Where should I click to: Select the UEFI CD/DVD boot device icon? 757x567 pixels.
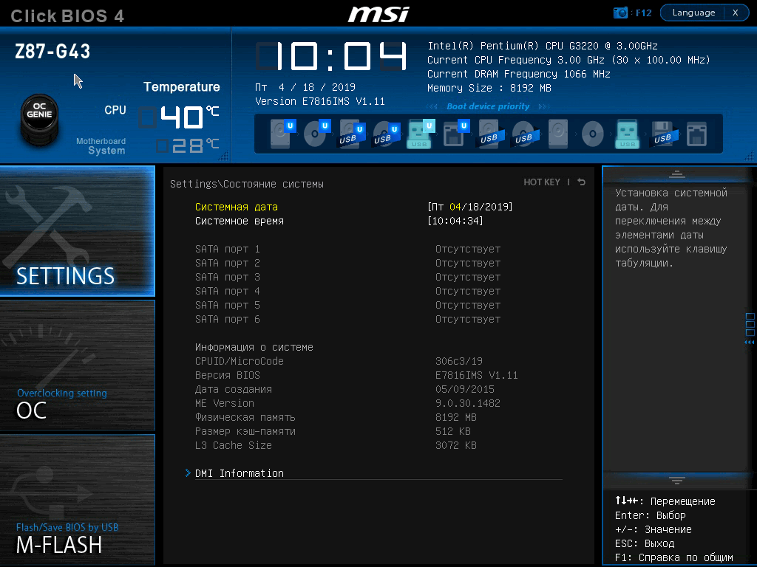point(317,134)
